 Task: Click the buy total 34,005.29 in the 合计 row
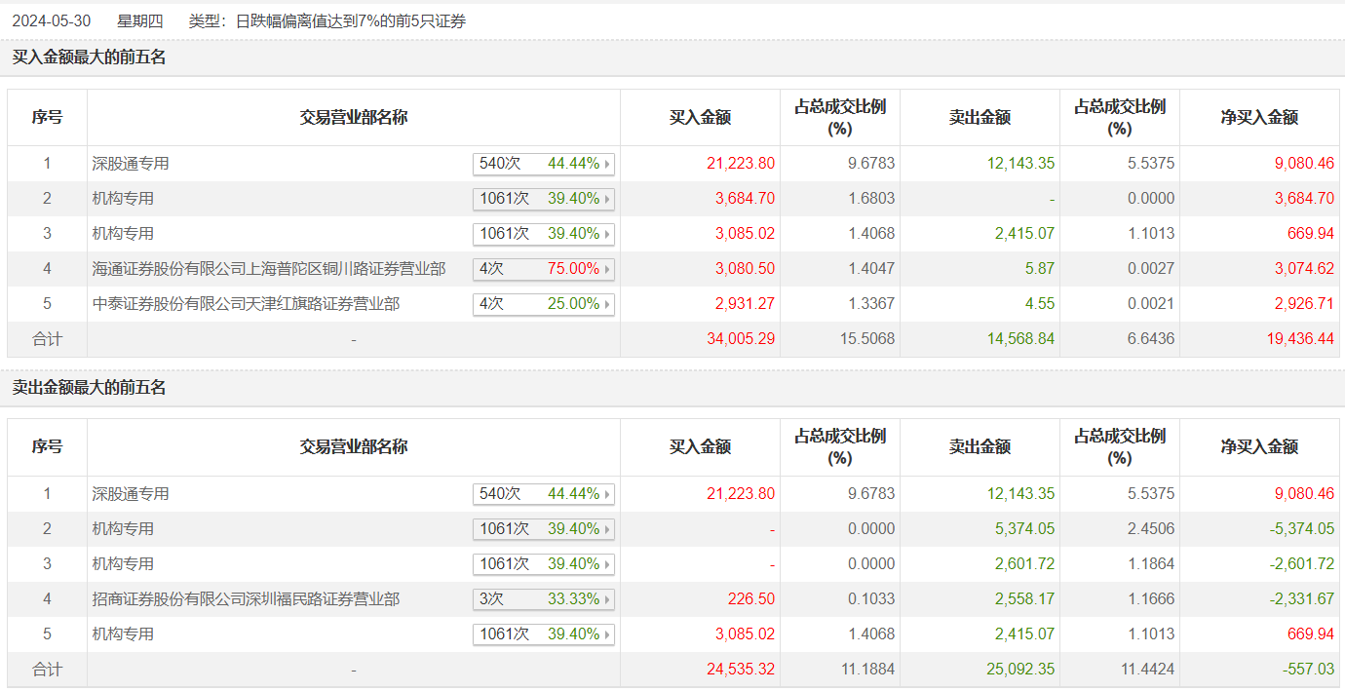coord(741,339)
